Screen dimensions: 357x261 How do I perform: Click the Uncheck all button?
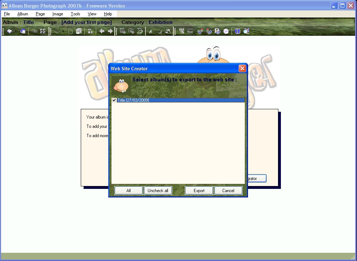[x=158, y=191]
